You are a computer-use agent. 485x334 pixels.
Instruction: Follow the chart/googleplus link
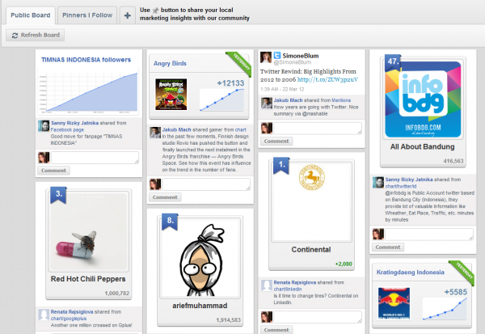tap(69, 319)
